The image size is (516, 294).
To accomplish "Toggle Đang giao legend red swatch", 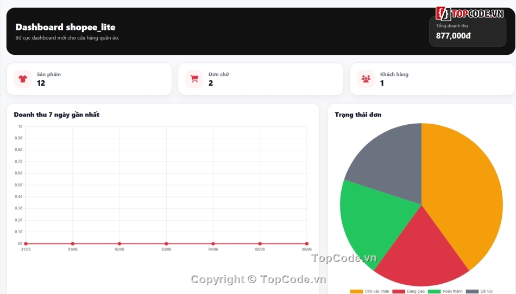I will pyautogui.click(x=399, y=291).
